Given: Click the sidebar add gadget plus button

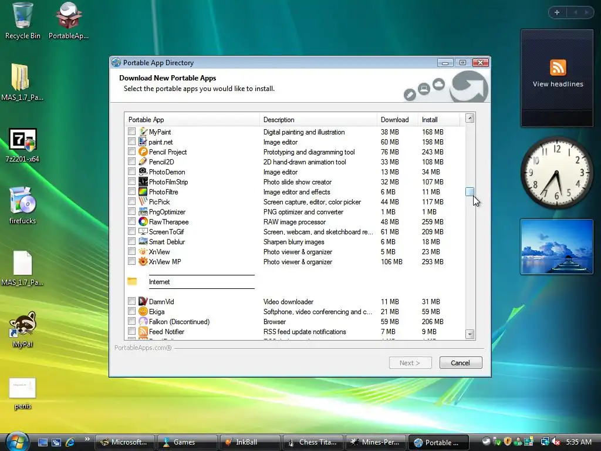Looking at the screenshot, I should pyautogui.click(x=556, y=12).
